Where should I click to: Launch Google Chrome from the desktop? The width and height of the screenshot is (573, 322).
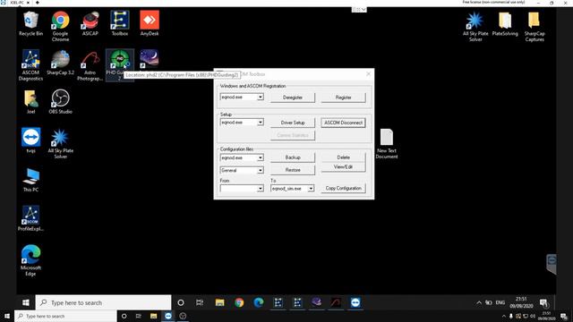pyautogui.click(x=60, y=26)
